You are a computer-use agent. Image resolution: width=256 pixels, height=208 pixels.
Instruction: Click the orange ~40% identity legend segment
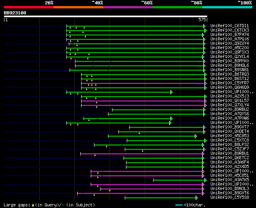pos(78,7)
